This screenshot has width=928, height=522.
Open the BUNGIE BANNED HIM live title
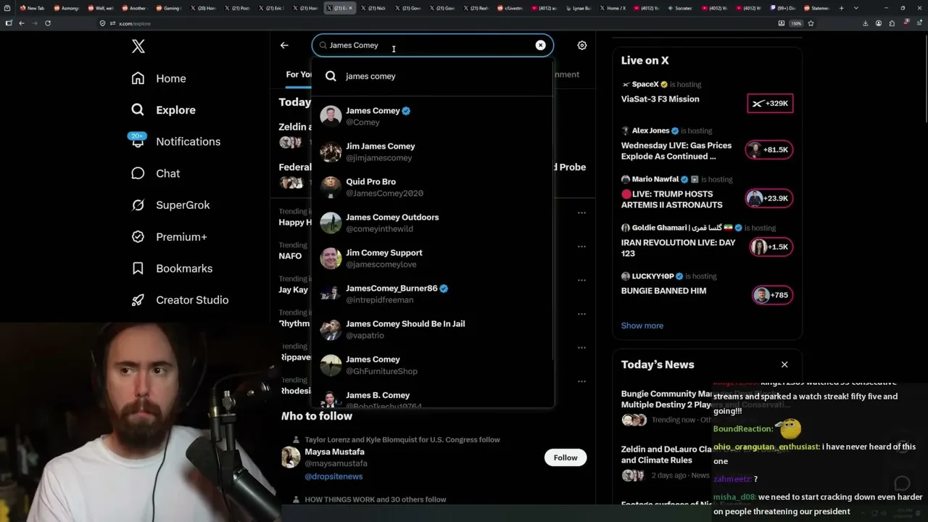point(663,291)
